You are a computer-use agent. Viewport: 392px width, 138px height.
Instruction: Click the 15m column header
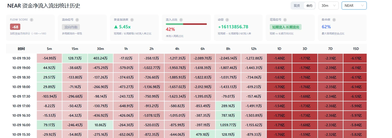75,49
